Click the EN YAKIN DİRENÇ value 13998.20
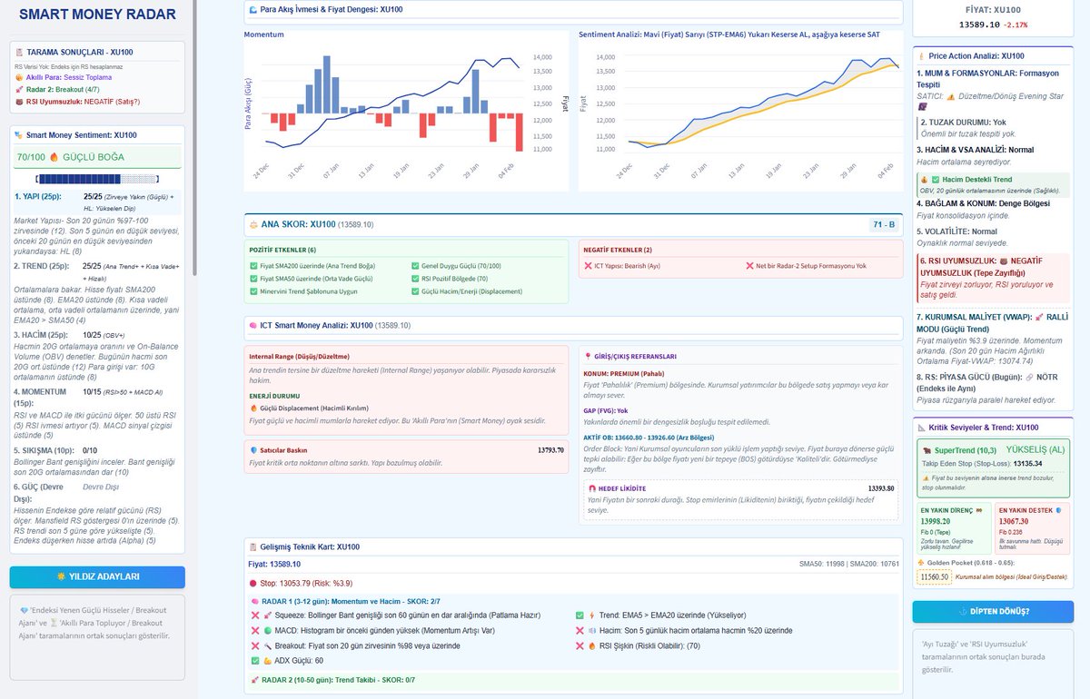Viewport: 1090px width, 699px height. 935,521
